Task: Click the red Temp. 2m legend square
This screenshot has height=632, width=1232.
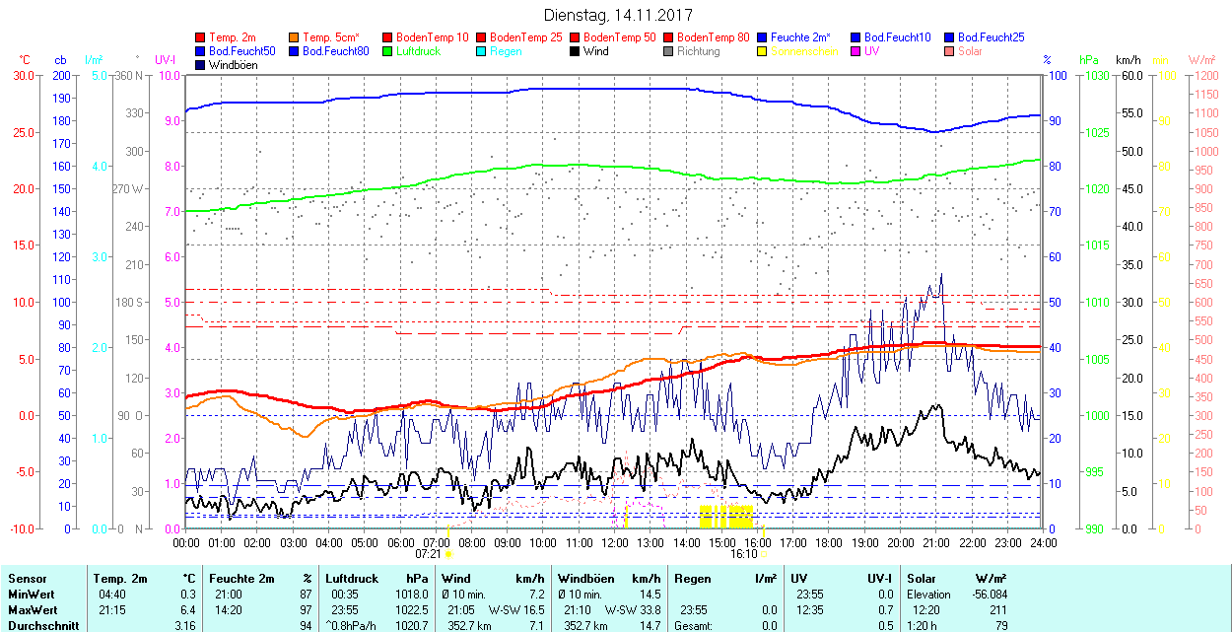Action: point(201,37)
